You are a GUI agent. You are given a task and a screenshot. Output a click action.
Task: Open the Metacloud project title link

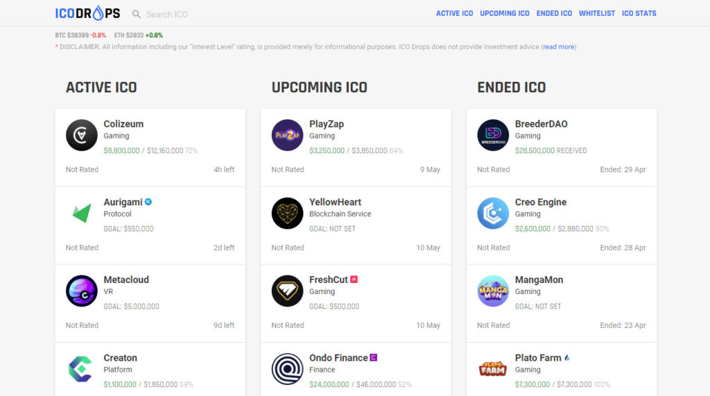(126, 279)
